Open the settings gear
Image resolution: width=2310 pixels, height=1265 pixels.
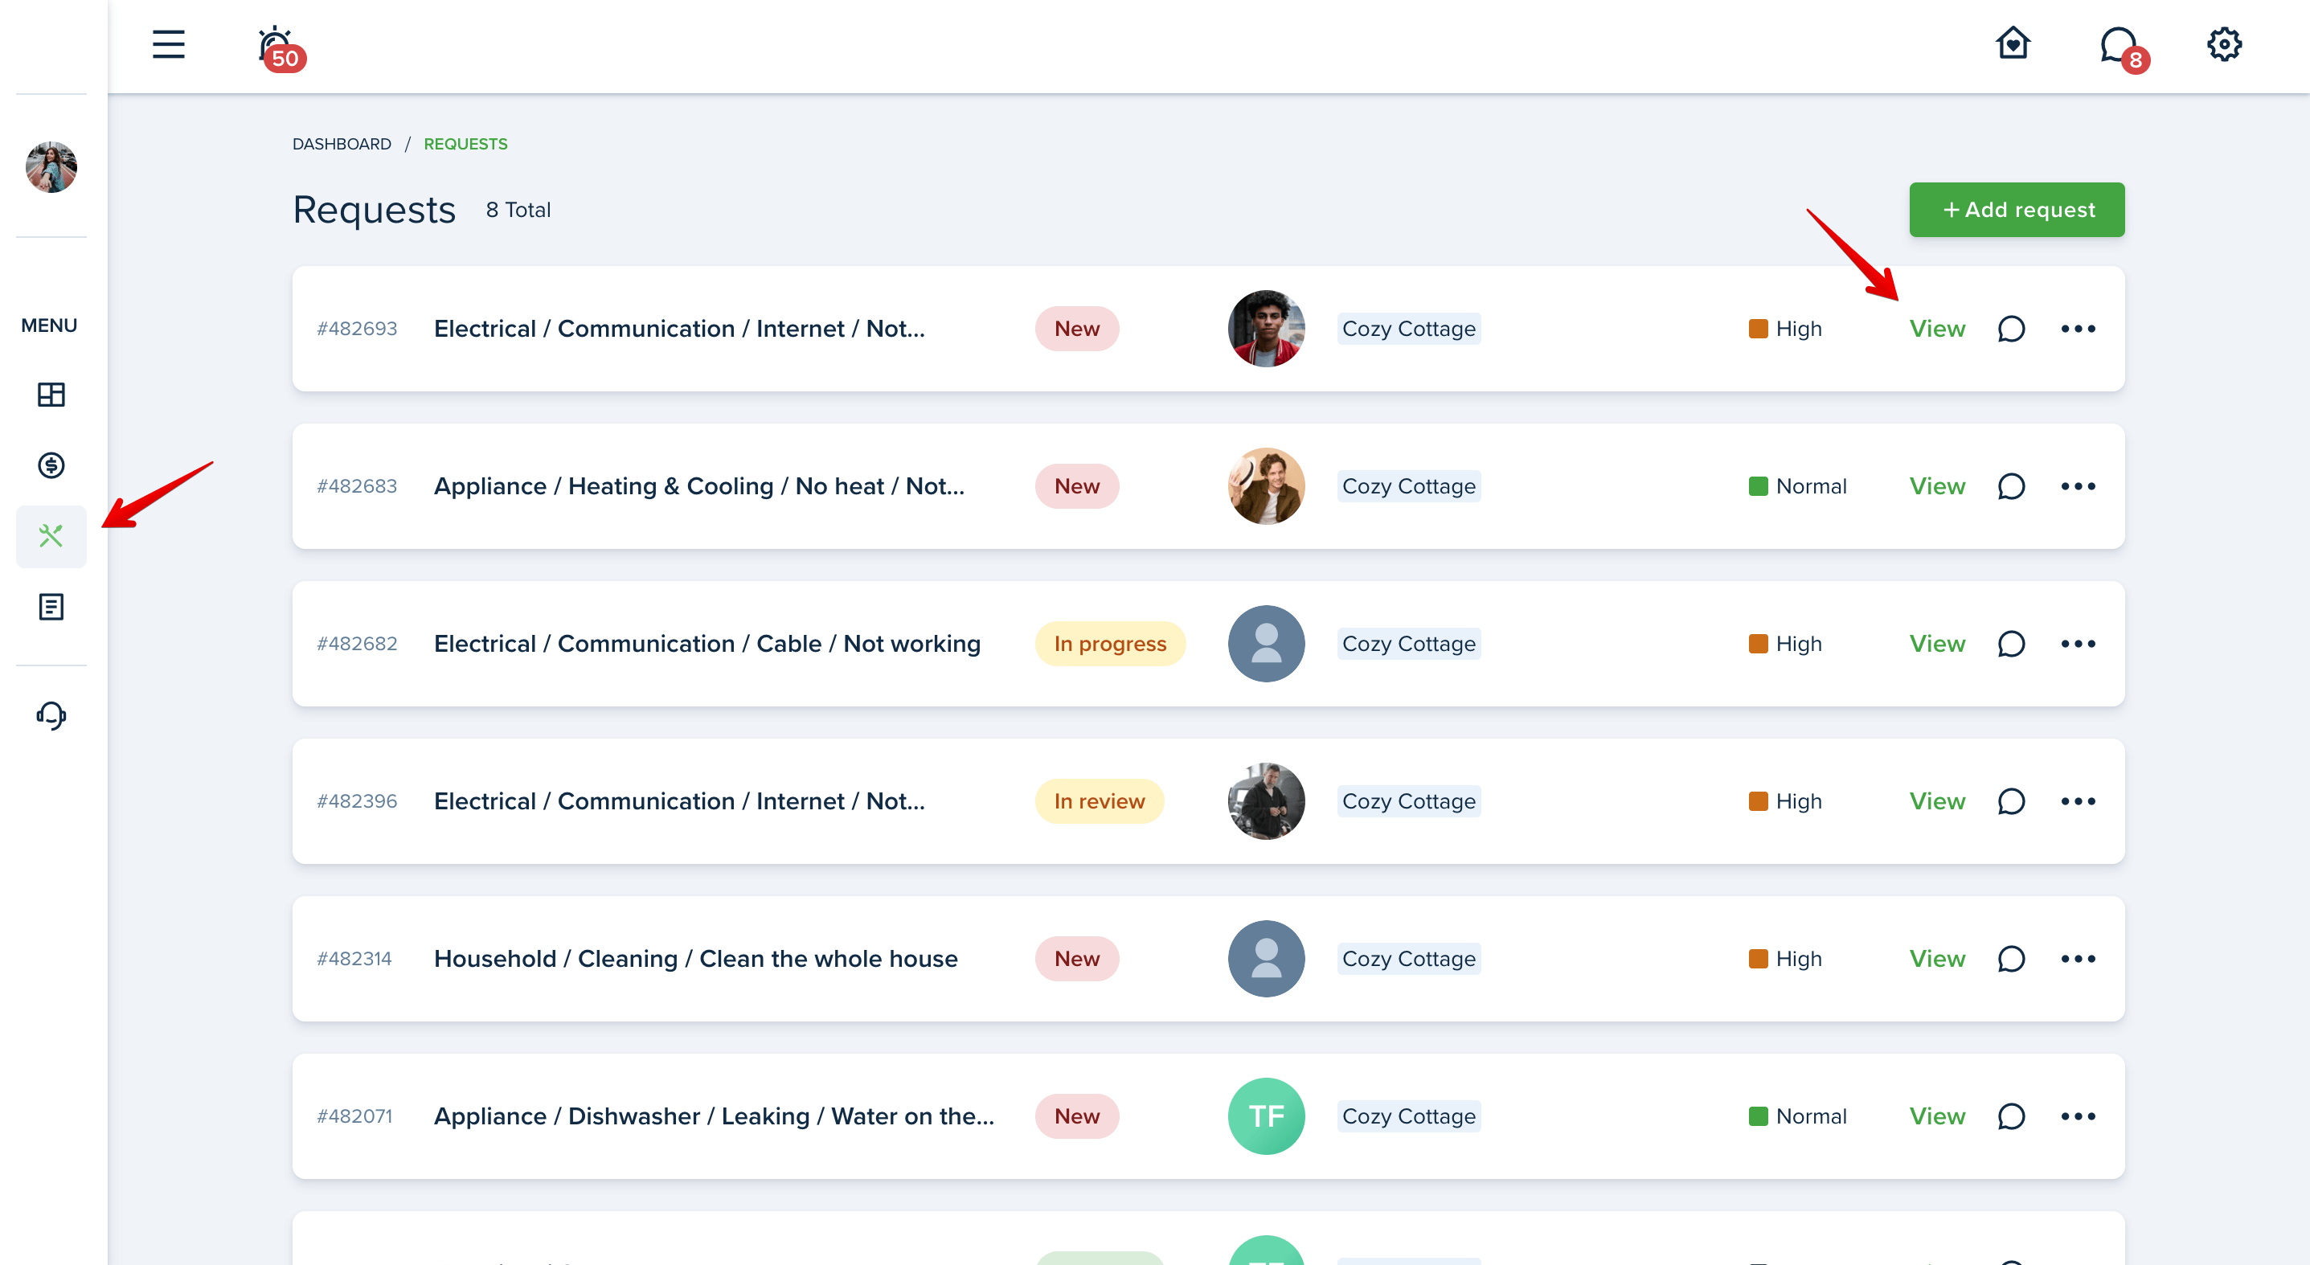click(2224, 44)
